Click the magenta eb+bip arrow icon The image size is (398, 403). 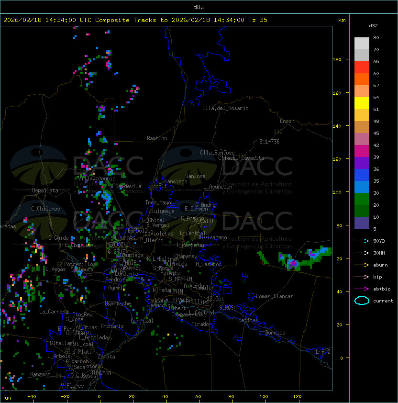(x=362, y=289)
